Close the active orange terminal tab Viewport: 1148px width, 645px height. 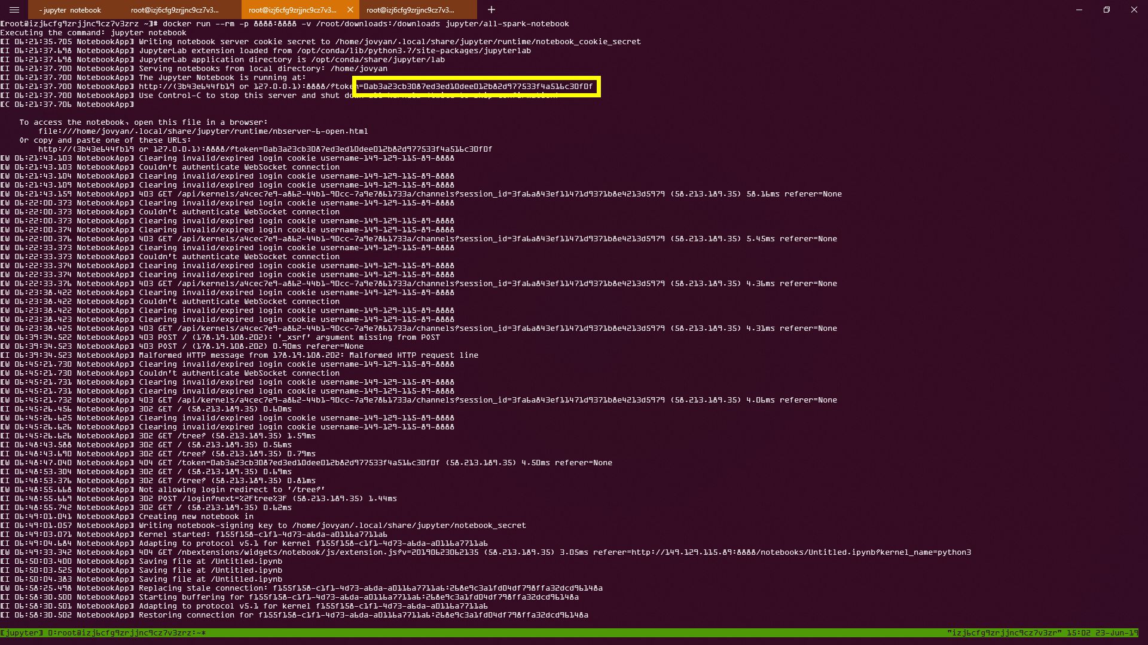tap(350, 10)
